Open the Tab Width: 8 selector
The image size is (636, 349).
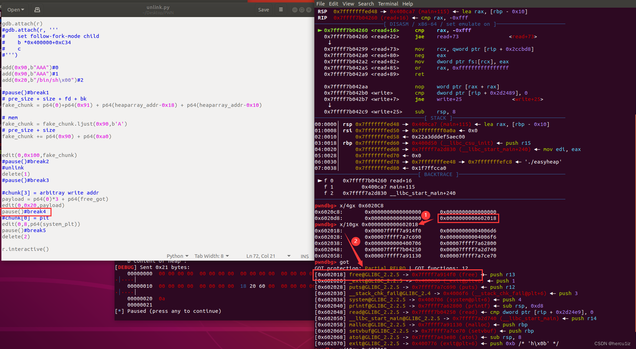click(x=212, y=256)
